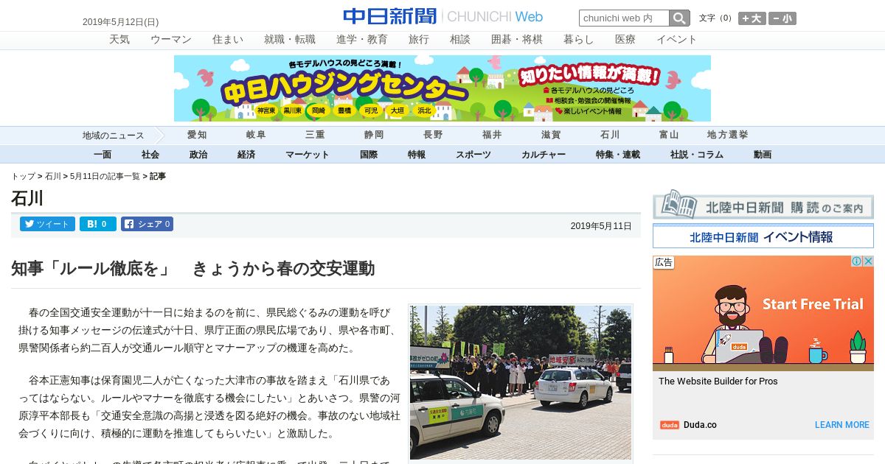Click the トップ breadcrumb link
This screenshot has width=885, height=464.
[23, 177]
